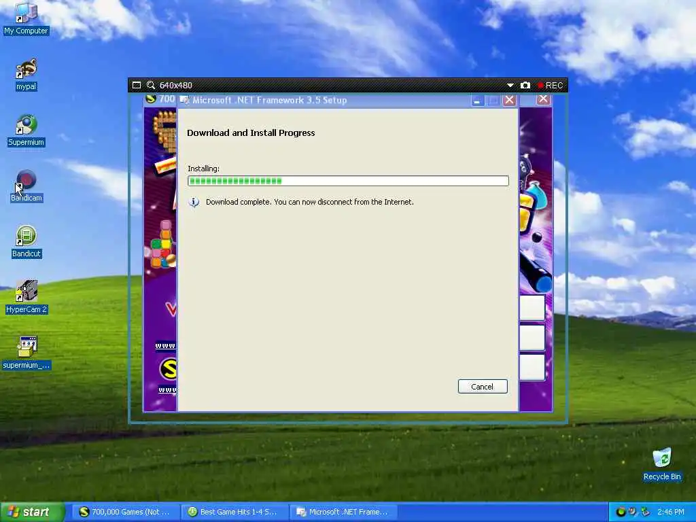
Task: Click the 700 games window title icon
Action: pyautogui.click(x=151, y=99)
